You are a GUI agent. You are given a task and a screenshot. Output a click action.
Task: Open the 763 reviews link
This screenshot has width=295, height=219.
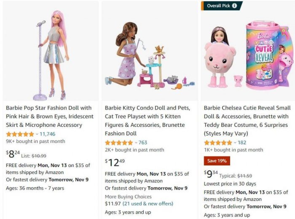143,142
